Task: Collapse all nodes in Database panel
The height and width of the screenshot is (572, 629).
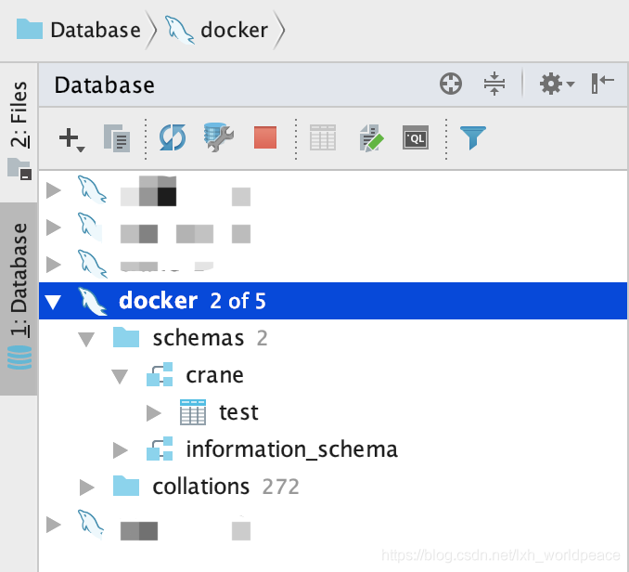Action: (x=494, y=84)
